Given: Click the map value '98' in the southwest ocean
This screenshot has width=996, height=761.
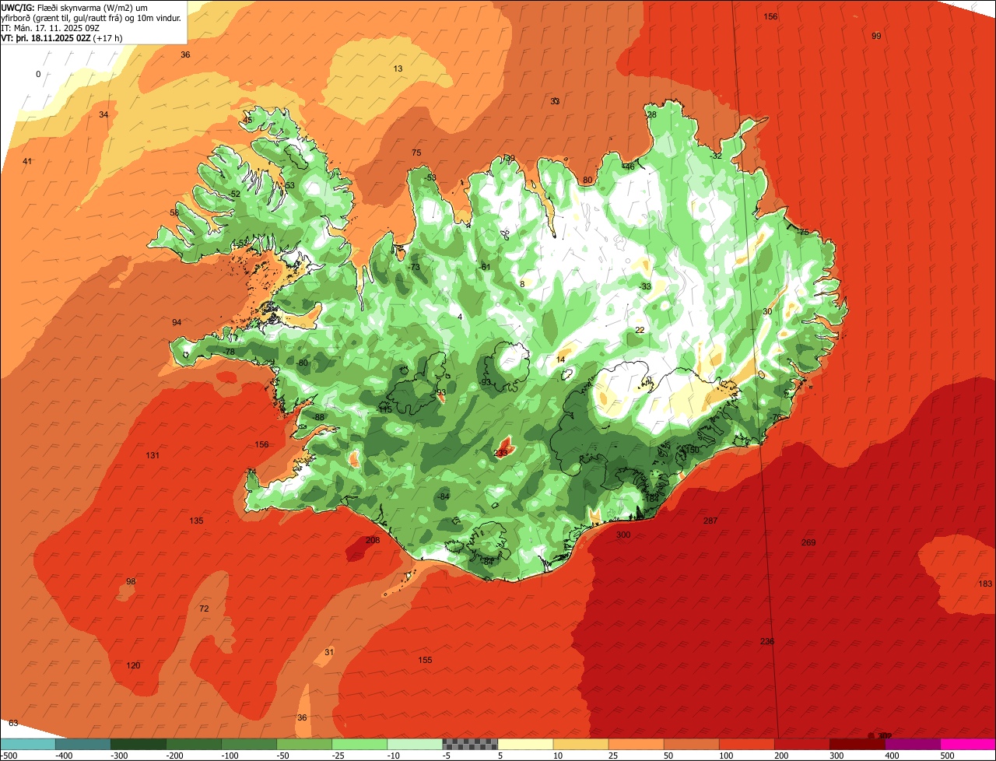Looking at the screenshot, I should point(131,581).
